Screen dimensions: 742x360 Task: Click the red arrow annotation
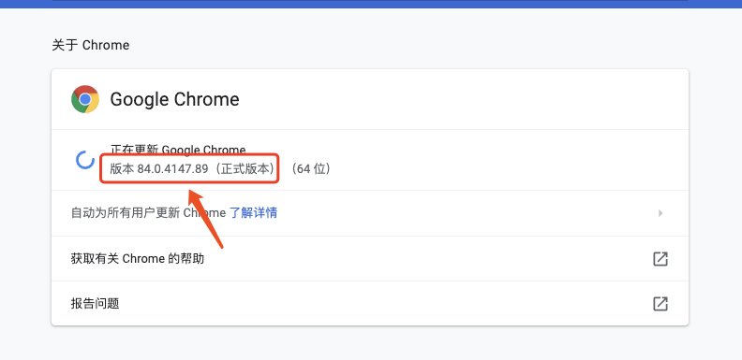(x=205, y=219)
